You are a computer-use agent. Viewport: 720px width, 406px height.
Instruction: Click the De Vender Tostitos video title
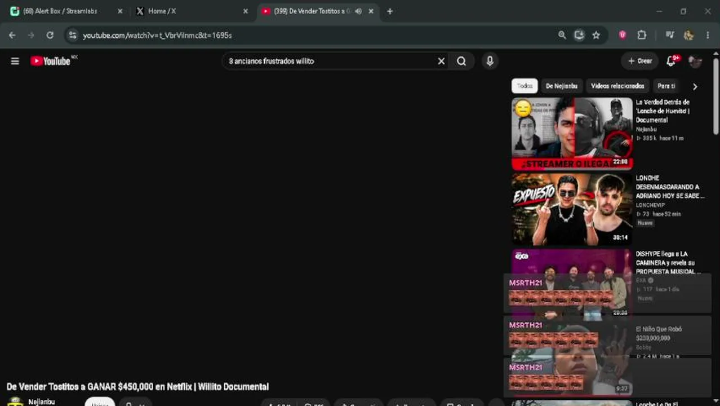[x=137, y=387]
